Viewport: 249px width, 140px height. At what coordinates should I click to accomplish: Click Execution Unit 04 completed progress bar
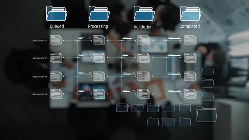pyautogui.click(x=174, y=91)
